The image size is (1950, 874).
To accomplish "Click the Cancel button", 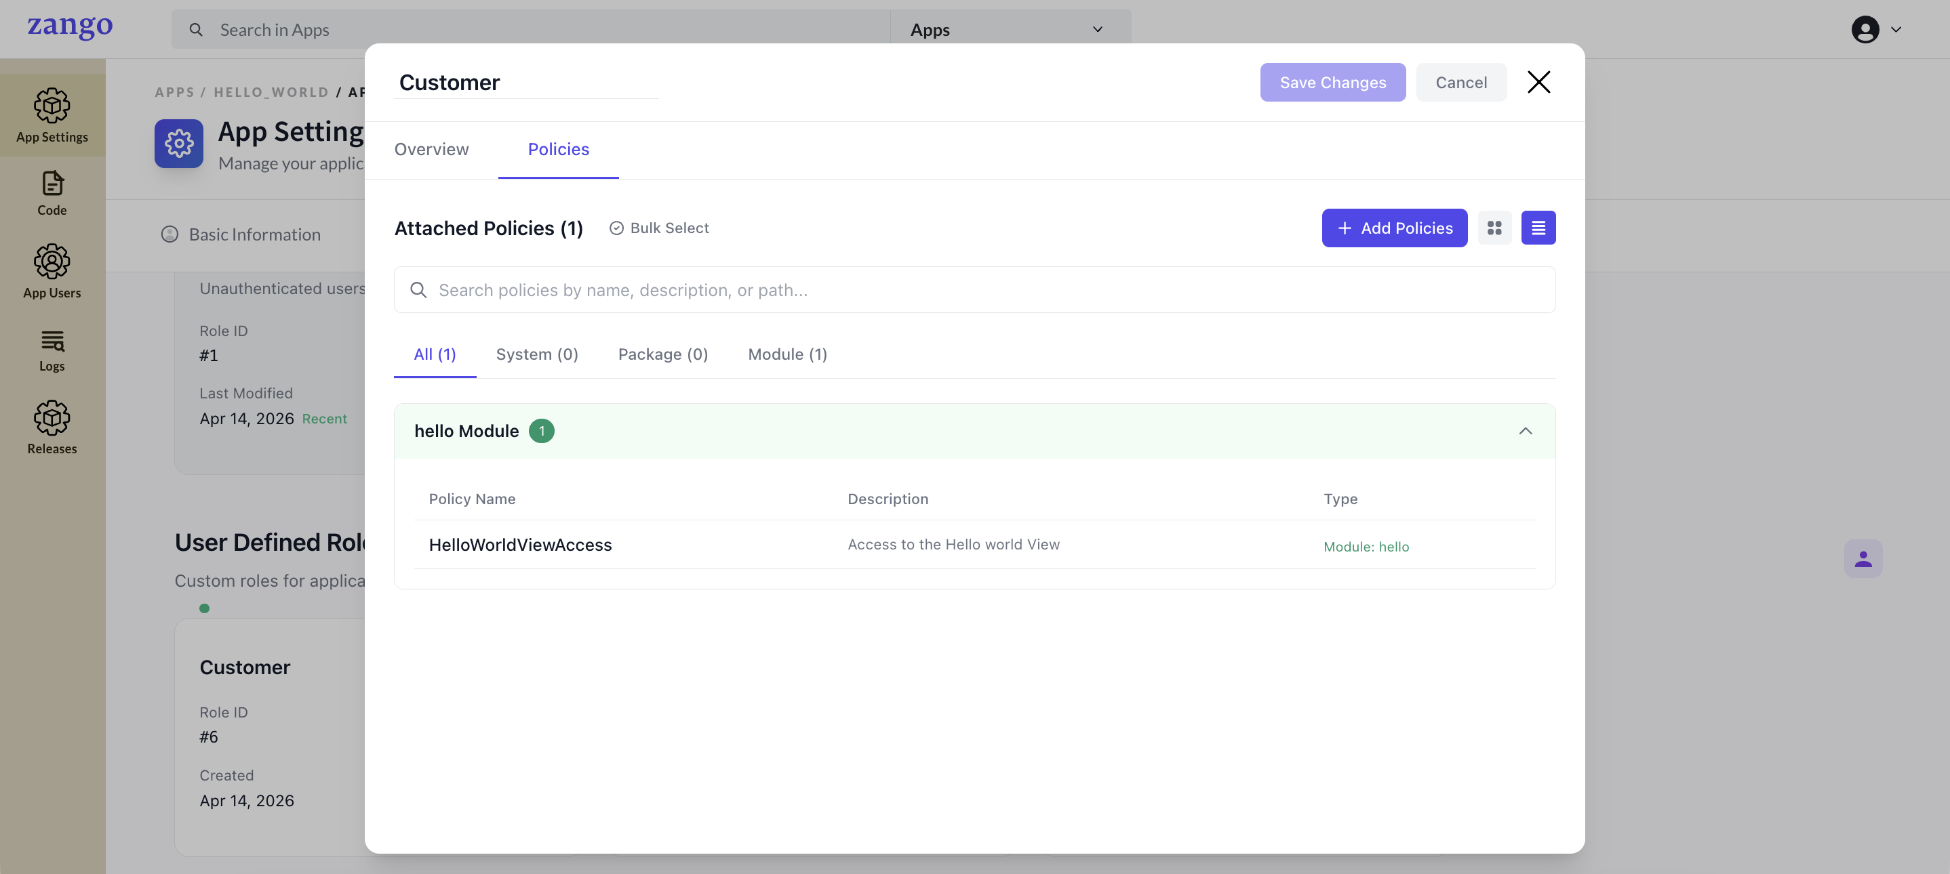I will coord(1461,82).
